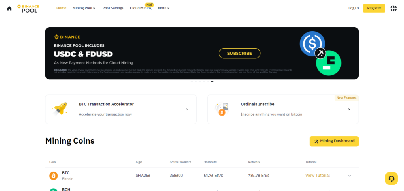Click the green FDUSD coin graphic
Viewport: 404px width, 191px height.
point(329,63)
